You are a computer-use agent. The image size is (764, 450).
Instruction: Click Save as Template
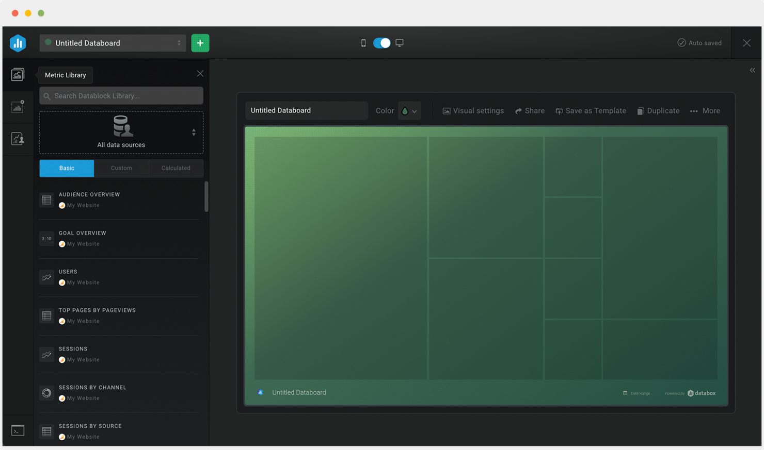(x=591, y=111)
